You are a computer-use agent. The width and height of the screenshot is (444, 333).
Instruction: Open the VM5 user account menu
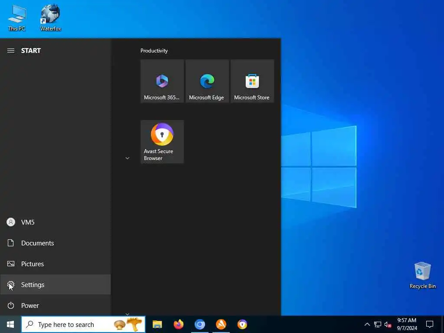(55, 222)
